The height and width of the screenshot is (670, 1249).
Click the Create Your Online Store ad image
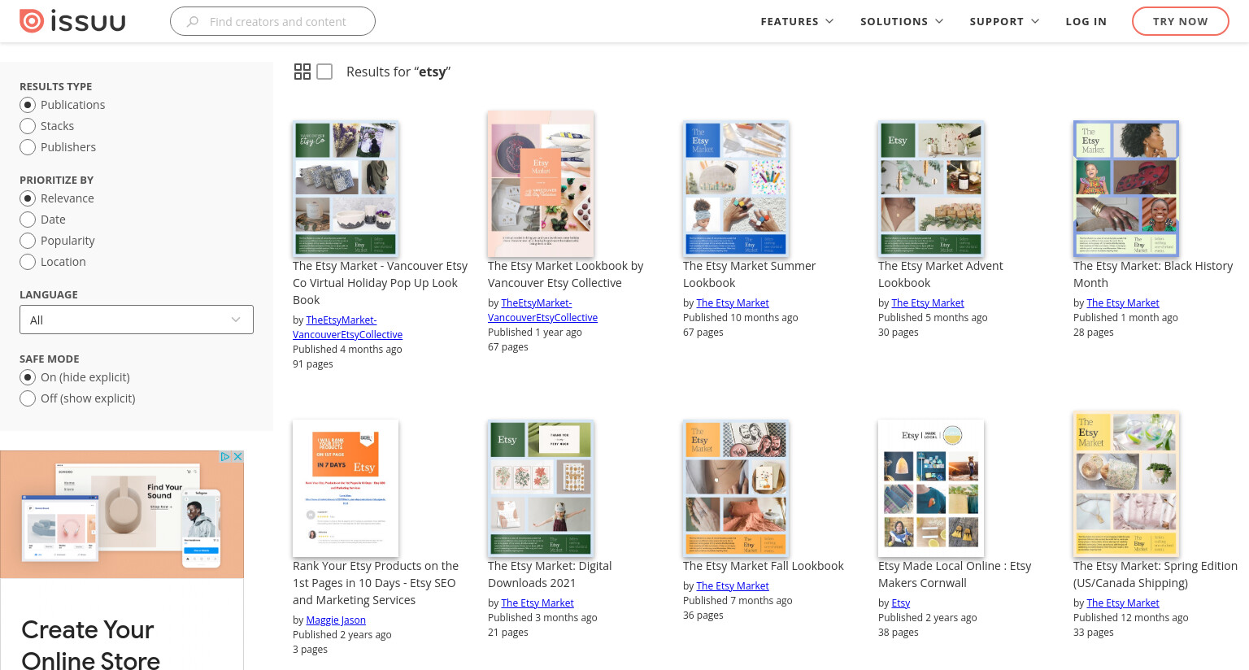[x=122, y=515]
